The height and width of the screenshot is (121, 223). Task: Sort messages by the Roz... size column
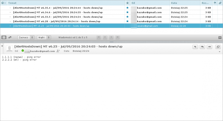point(205,3)
